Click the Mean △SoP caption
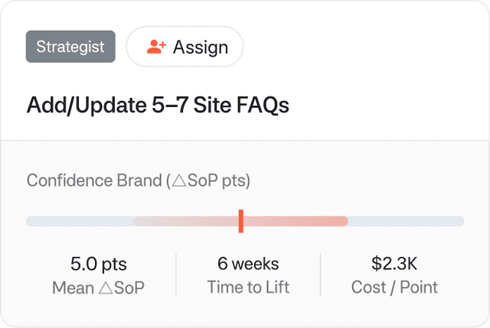490x328 pixels. coord(99,287)
